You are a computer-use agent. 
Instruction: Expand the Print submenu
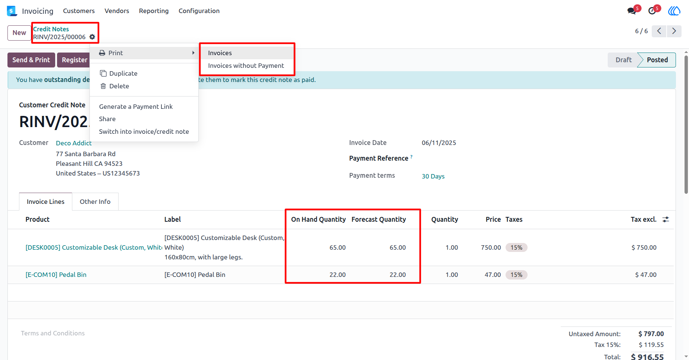(x=144, y=53)
